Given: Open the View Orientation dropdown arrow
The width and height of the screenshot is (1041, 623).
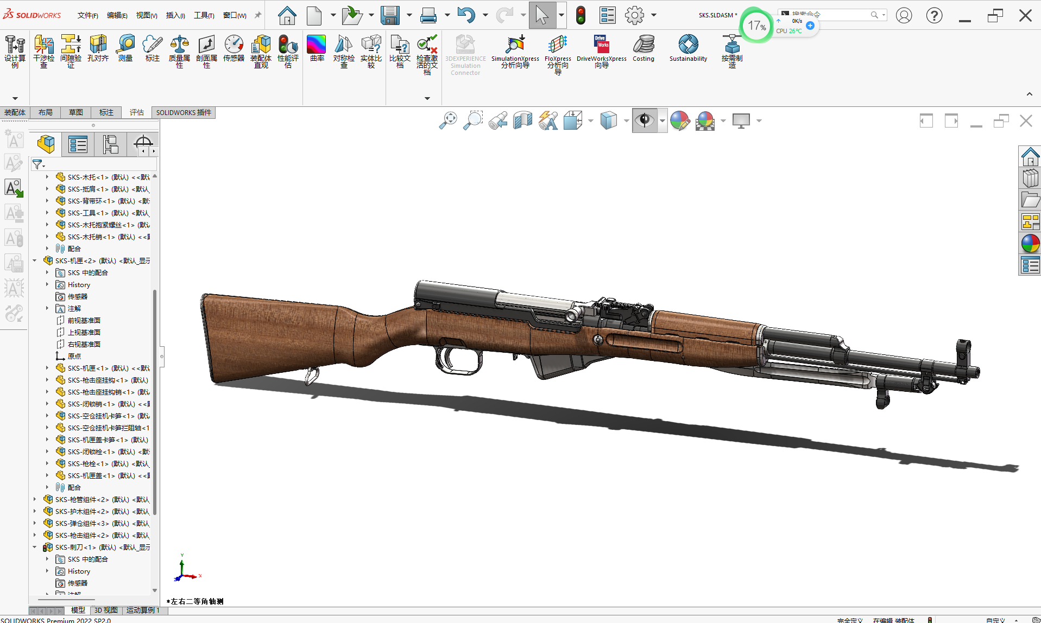Looking at the screenshot, I should click(590, 121).
